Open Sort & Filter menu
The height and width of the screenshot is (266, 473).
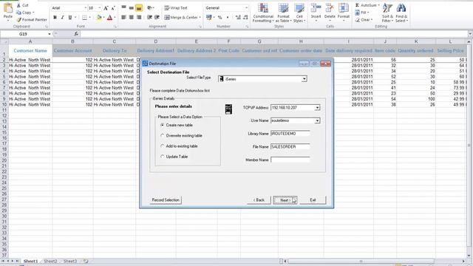387,13
